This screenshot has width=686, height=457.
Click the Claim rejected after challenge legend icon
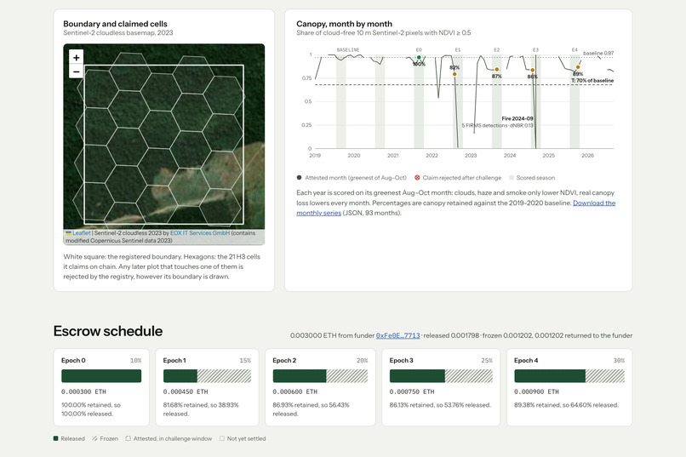(417, 178)
